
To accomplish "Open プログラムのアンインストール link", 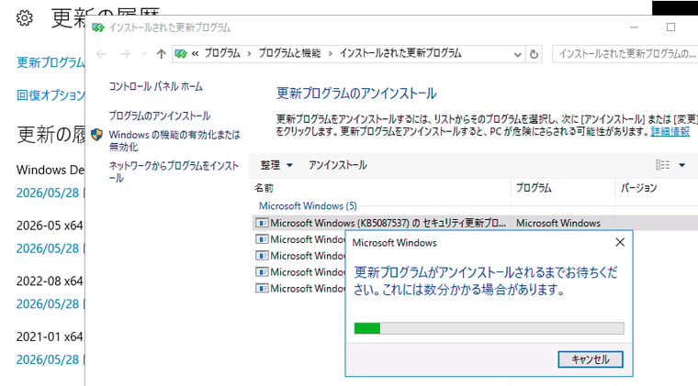I will point(160,116).
